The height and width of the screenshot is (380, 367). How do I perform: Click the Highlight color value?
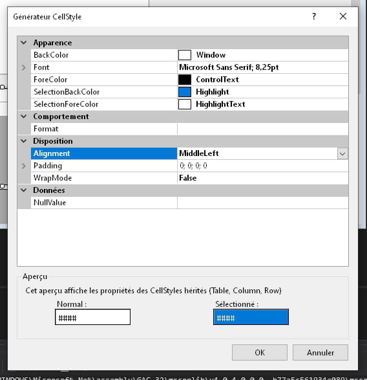[x=212, y=92]
